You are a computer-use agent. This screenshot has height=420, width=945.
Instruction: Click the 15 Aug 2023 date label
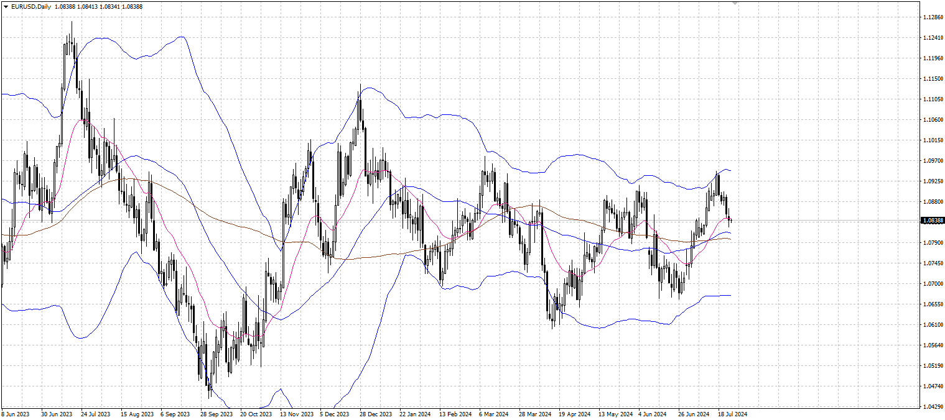(x=137, y=414)
